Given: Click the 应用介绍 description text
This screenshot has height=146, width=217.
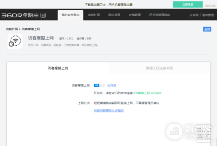Looking at the screenshot, I should point(63,45).
